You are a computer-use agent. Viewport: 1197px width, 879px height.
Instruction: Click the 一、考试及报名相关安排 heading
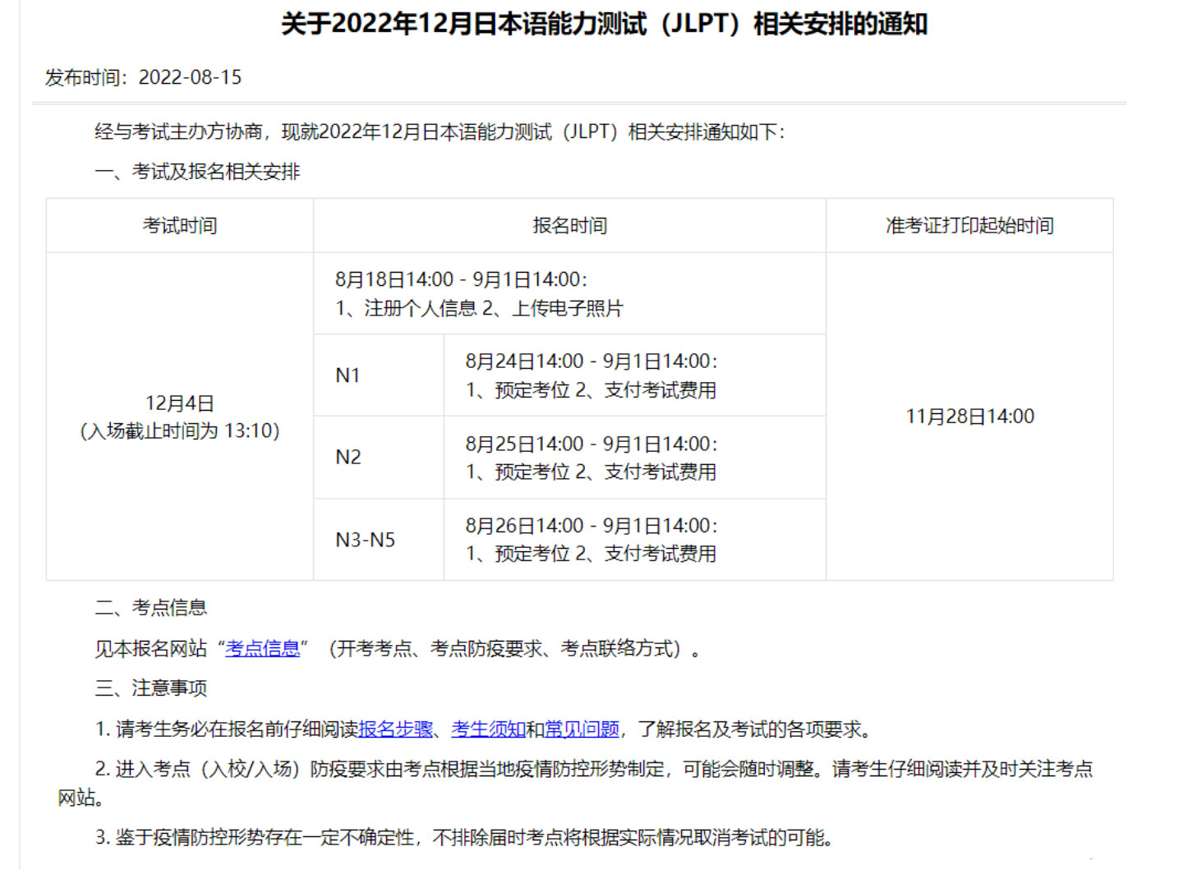coord(197,172)
